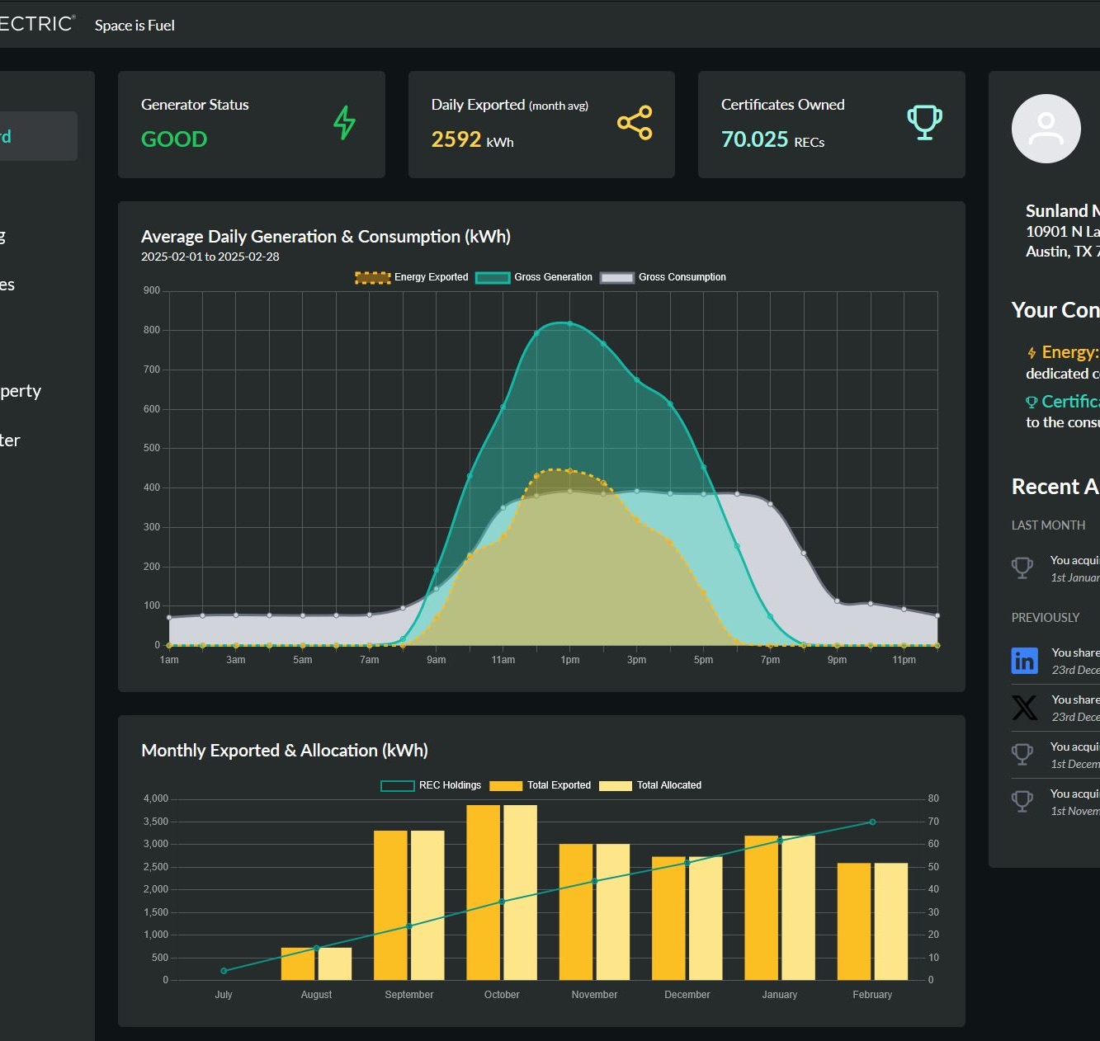
Task: Click the Total Allocated legend color swatch
Action: coord(616,785)
